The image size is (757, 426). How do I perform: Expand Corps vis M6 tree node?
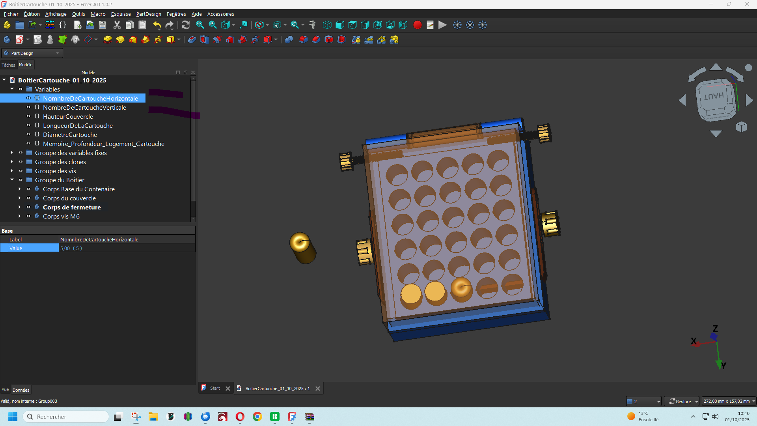[x=20, y=216]
